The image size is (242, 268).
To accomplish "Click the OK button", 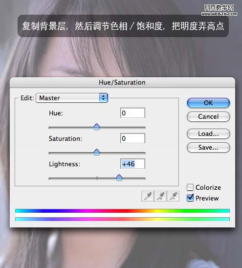I will click(208, 103).
